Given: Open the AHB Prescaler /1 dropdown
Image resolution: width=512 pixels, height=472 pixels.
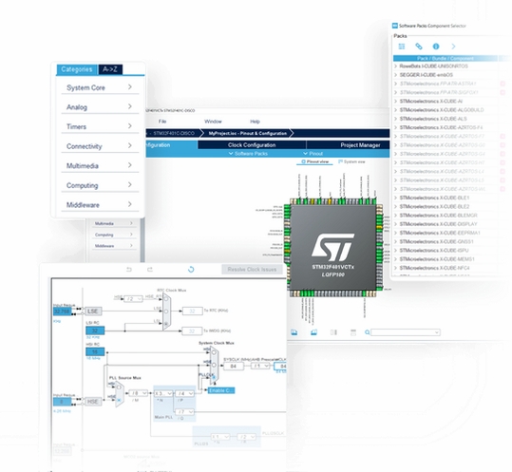Looking at the screenshot, I should pos(260,366).
